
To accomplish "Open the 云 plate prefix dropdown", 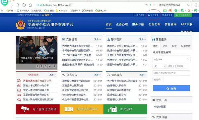I will (x=159, y=66).
